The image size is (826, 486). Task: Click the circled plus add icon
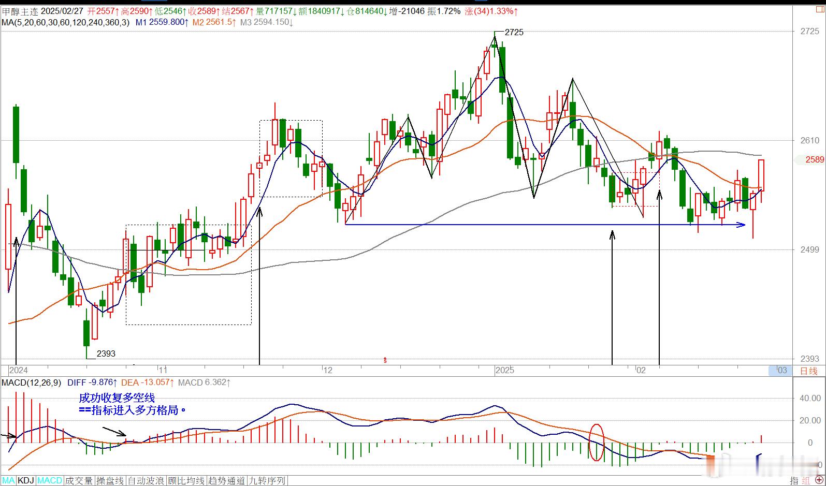pos(819,481)
